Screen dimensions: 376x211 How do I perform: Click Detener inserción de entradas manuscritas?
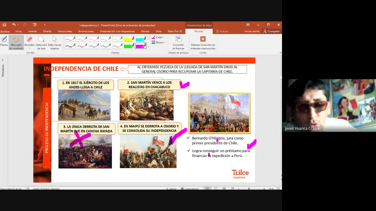point(203,43)
